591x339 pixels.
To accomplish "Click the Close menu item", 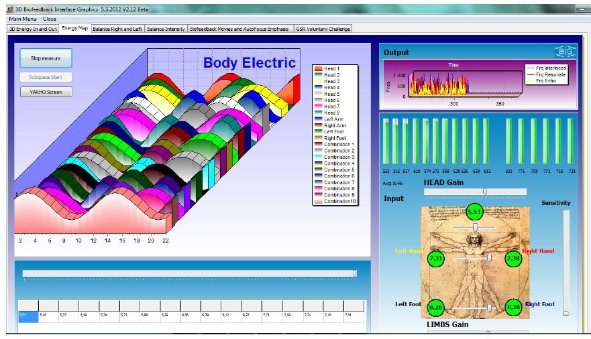I will [x=50, y=19].
